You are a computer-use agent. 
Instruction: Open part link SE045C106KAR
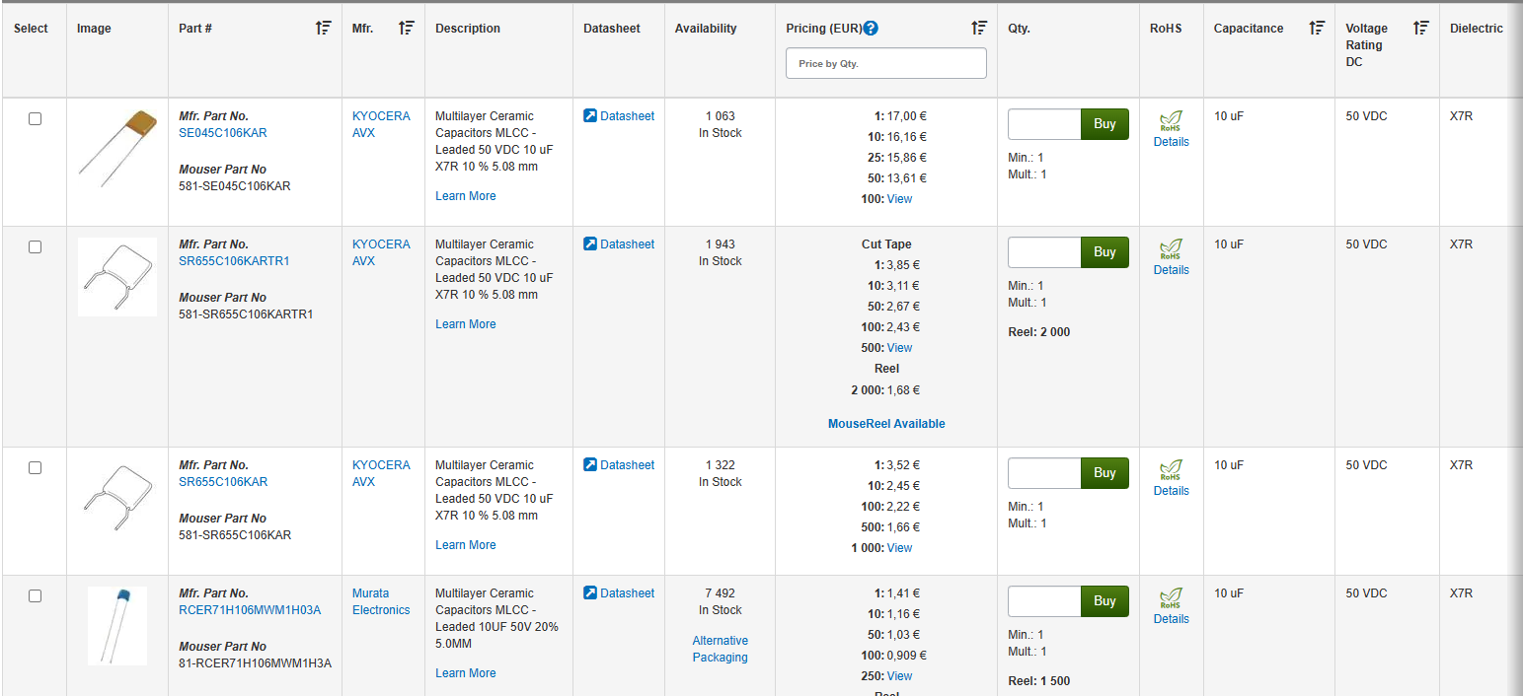(x=223, y=133)
